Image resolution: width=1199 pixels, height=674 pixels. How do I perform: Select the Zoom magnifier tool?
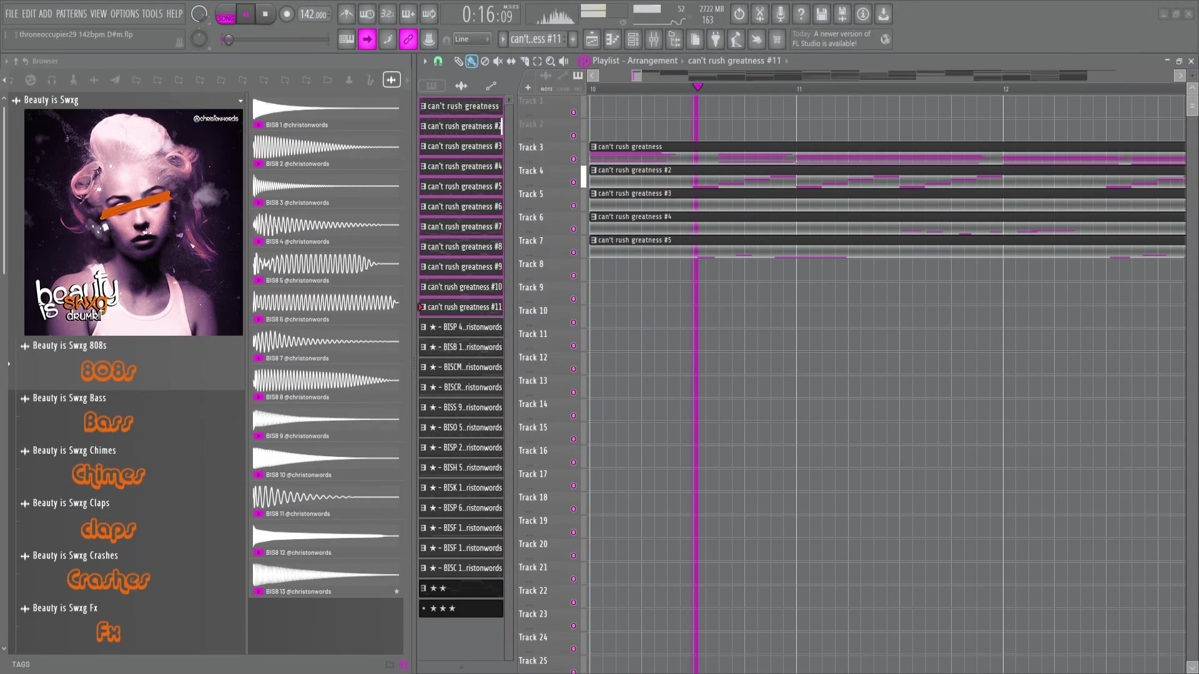[x=550, y=61]
